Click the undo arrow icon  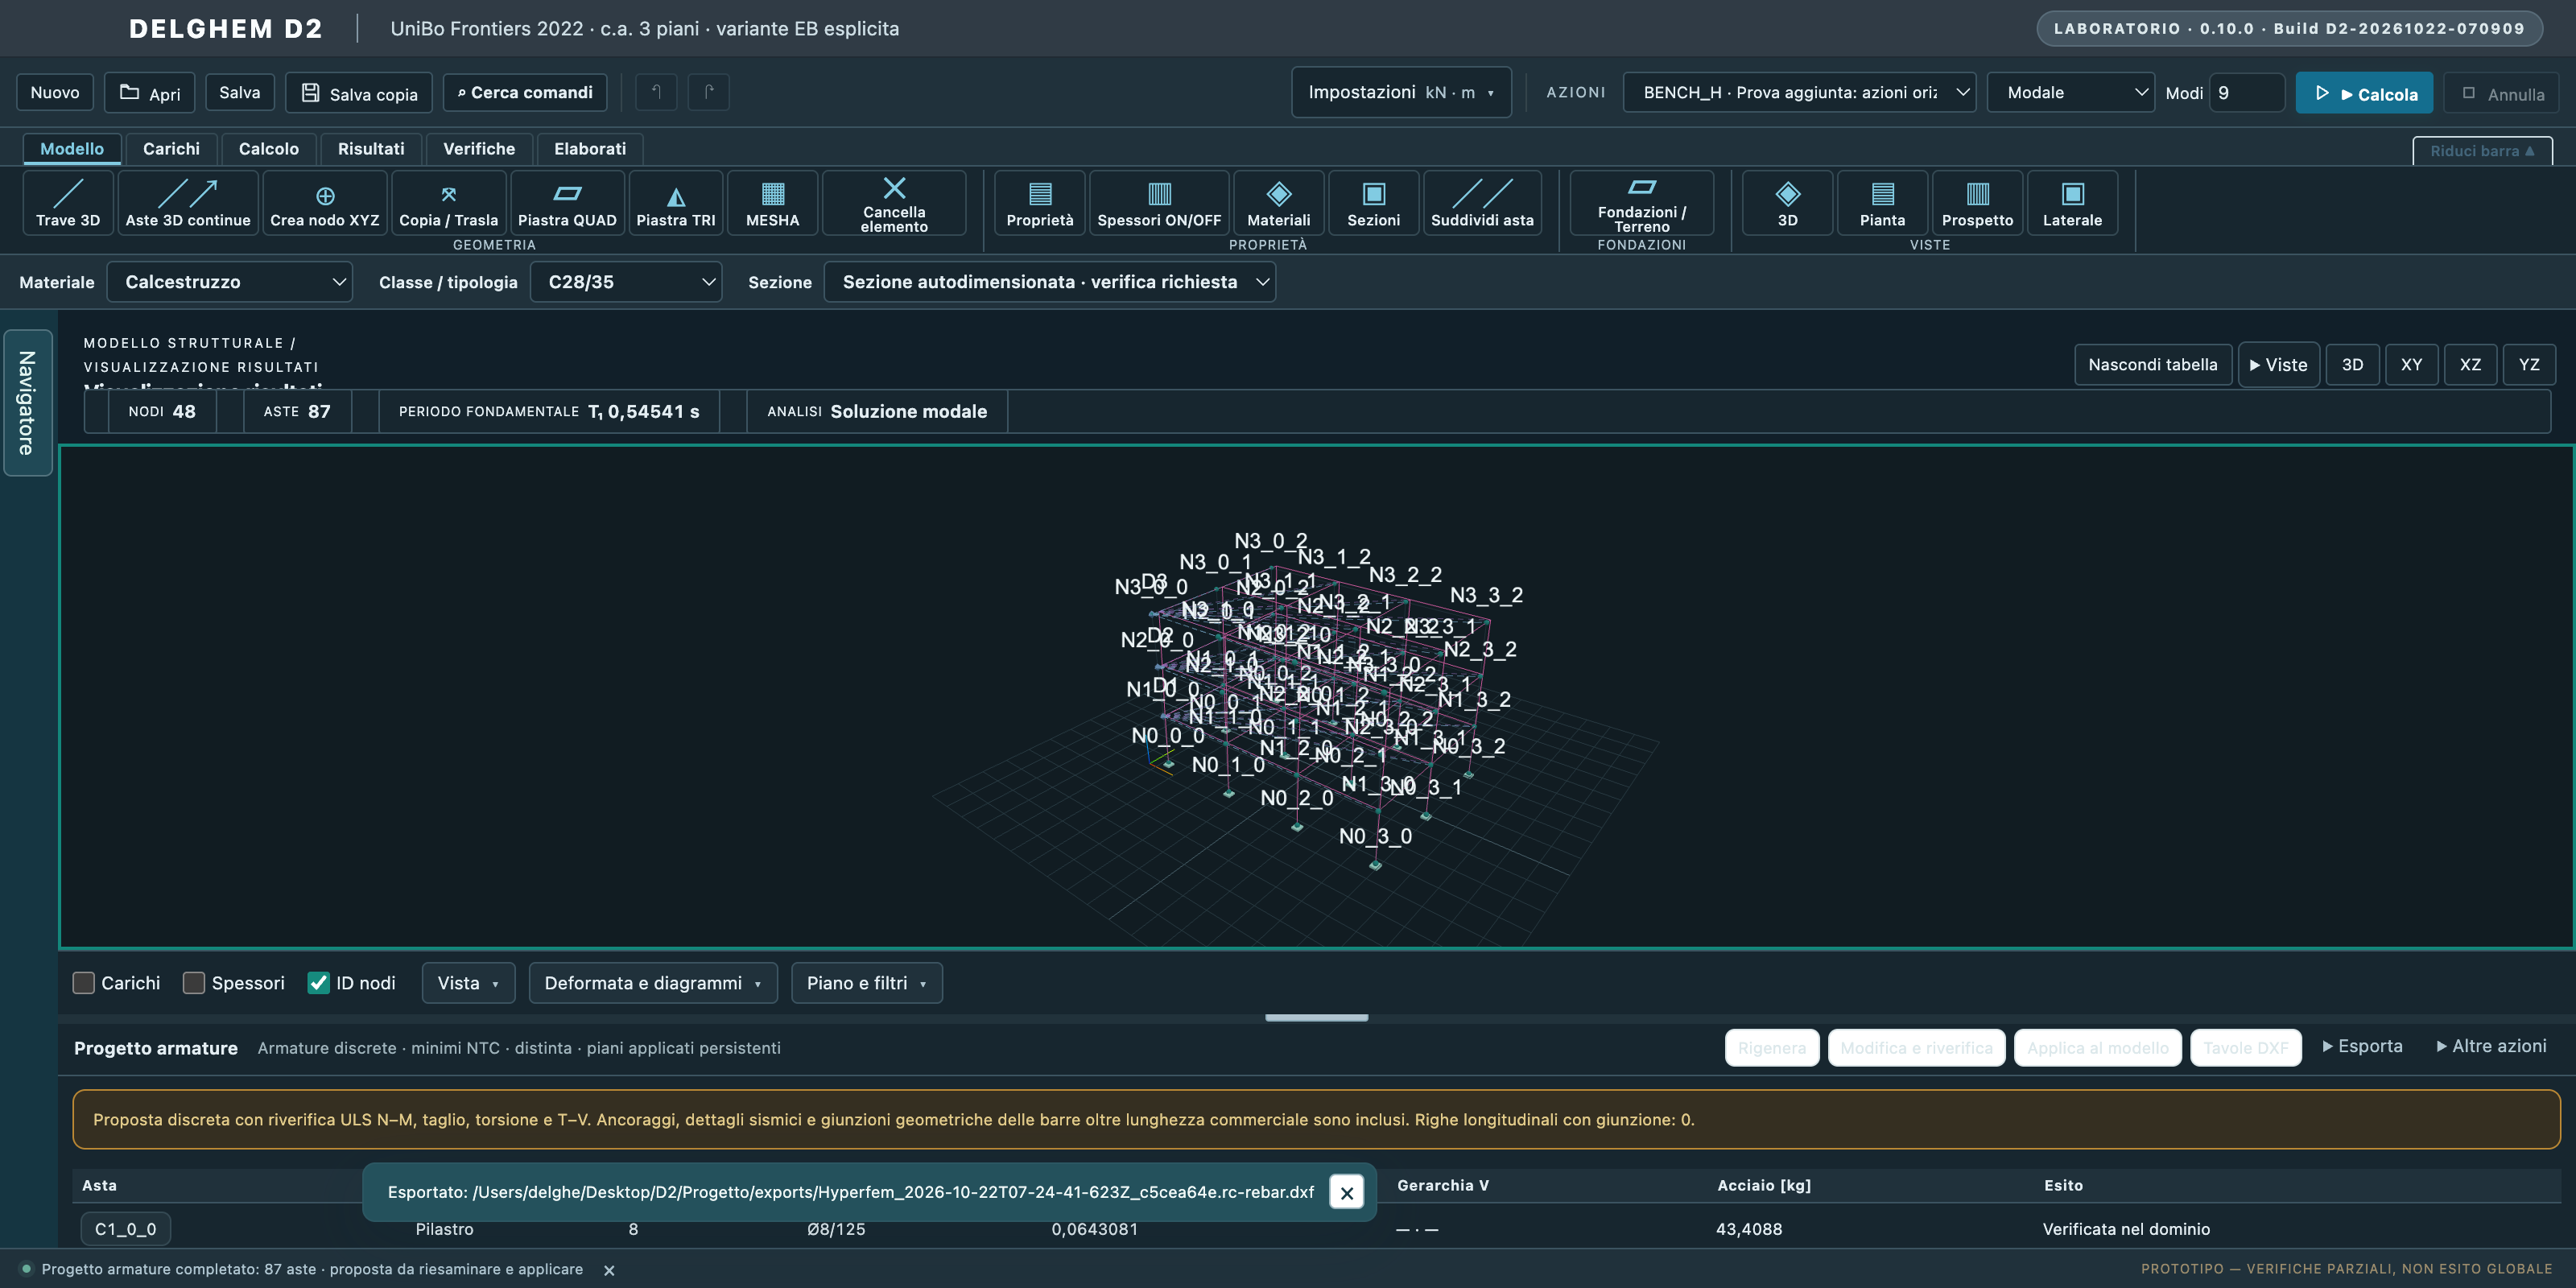pyautogui.click(x=656, y=92)
